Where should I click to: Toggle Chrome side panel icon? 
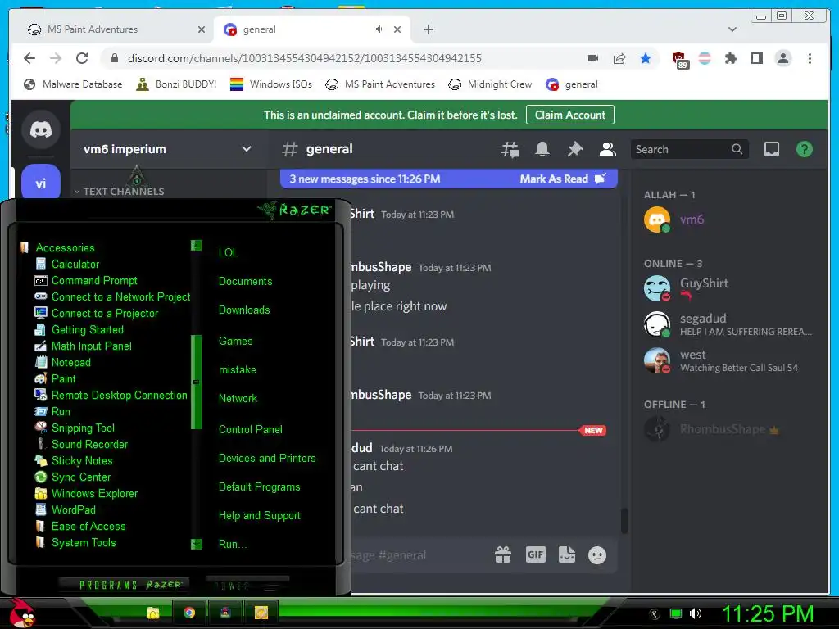click(756, 58)
